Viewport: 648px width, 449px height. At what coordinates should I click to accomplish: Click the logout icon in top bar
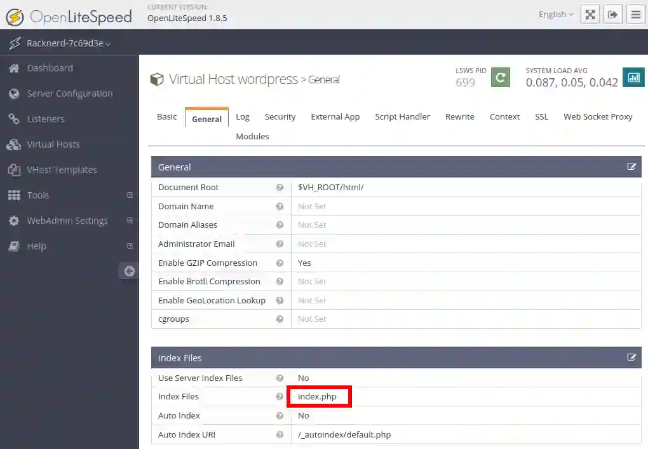coord(612,15)
